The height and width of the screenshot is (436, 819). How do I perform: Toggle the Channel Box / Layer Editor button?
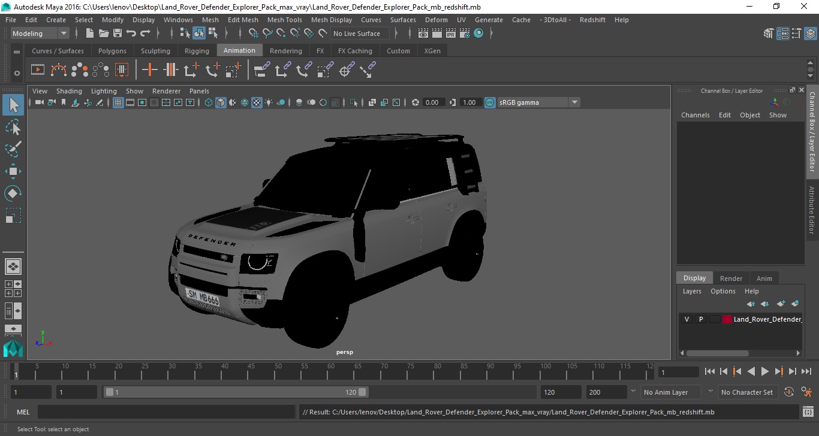(811, 34)
